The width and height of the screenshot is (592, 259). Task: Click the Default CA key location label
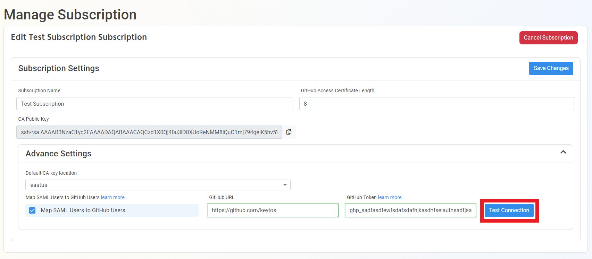[51, 173]
